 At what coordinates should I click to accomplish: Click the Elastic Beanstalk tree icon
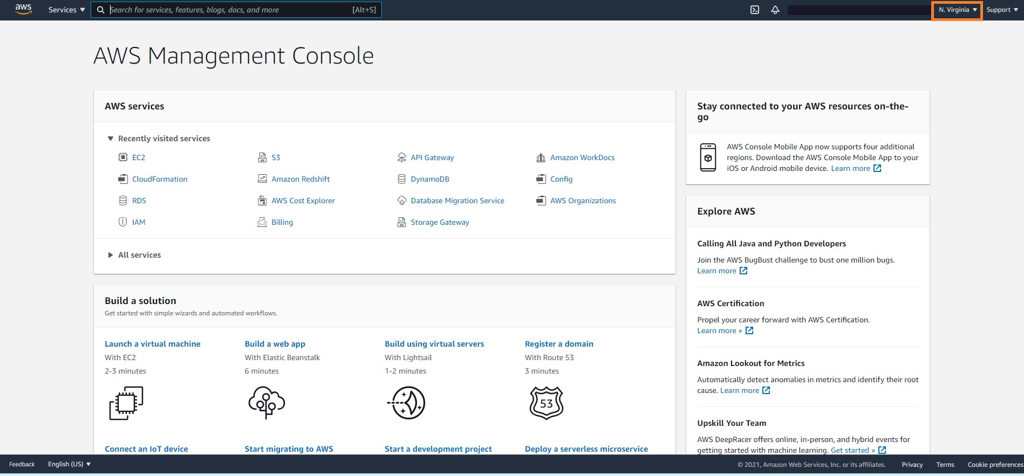click(x=267, y=403)
